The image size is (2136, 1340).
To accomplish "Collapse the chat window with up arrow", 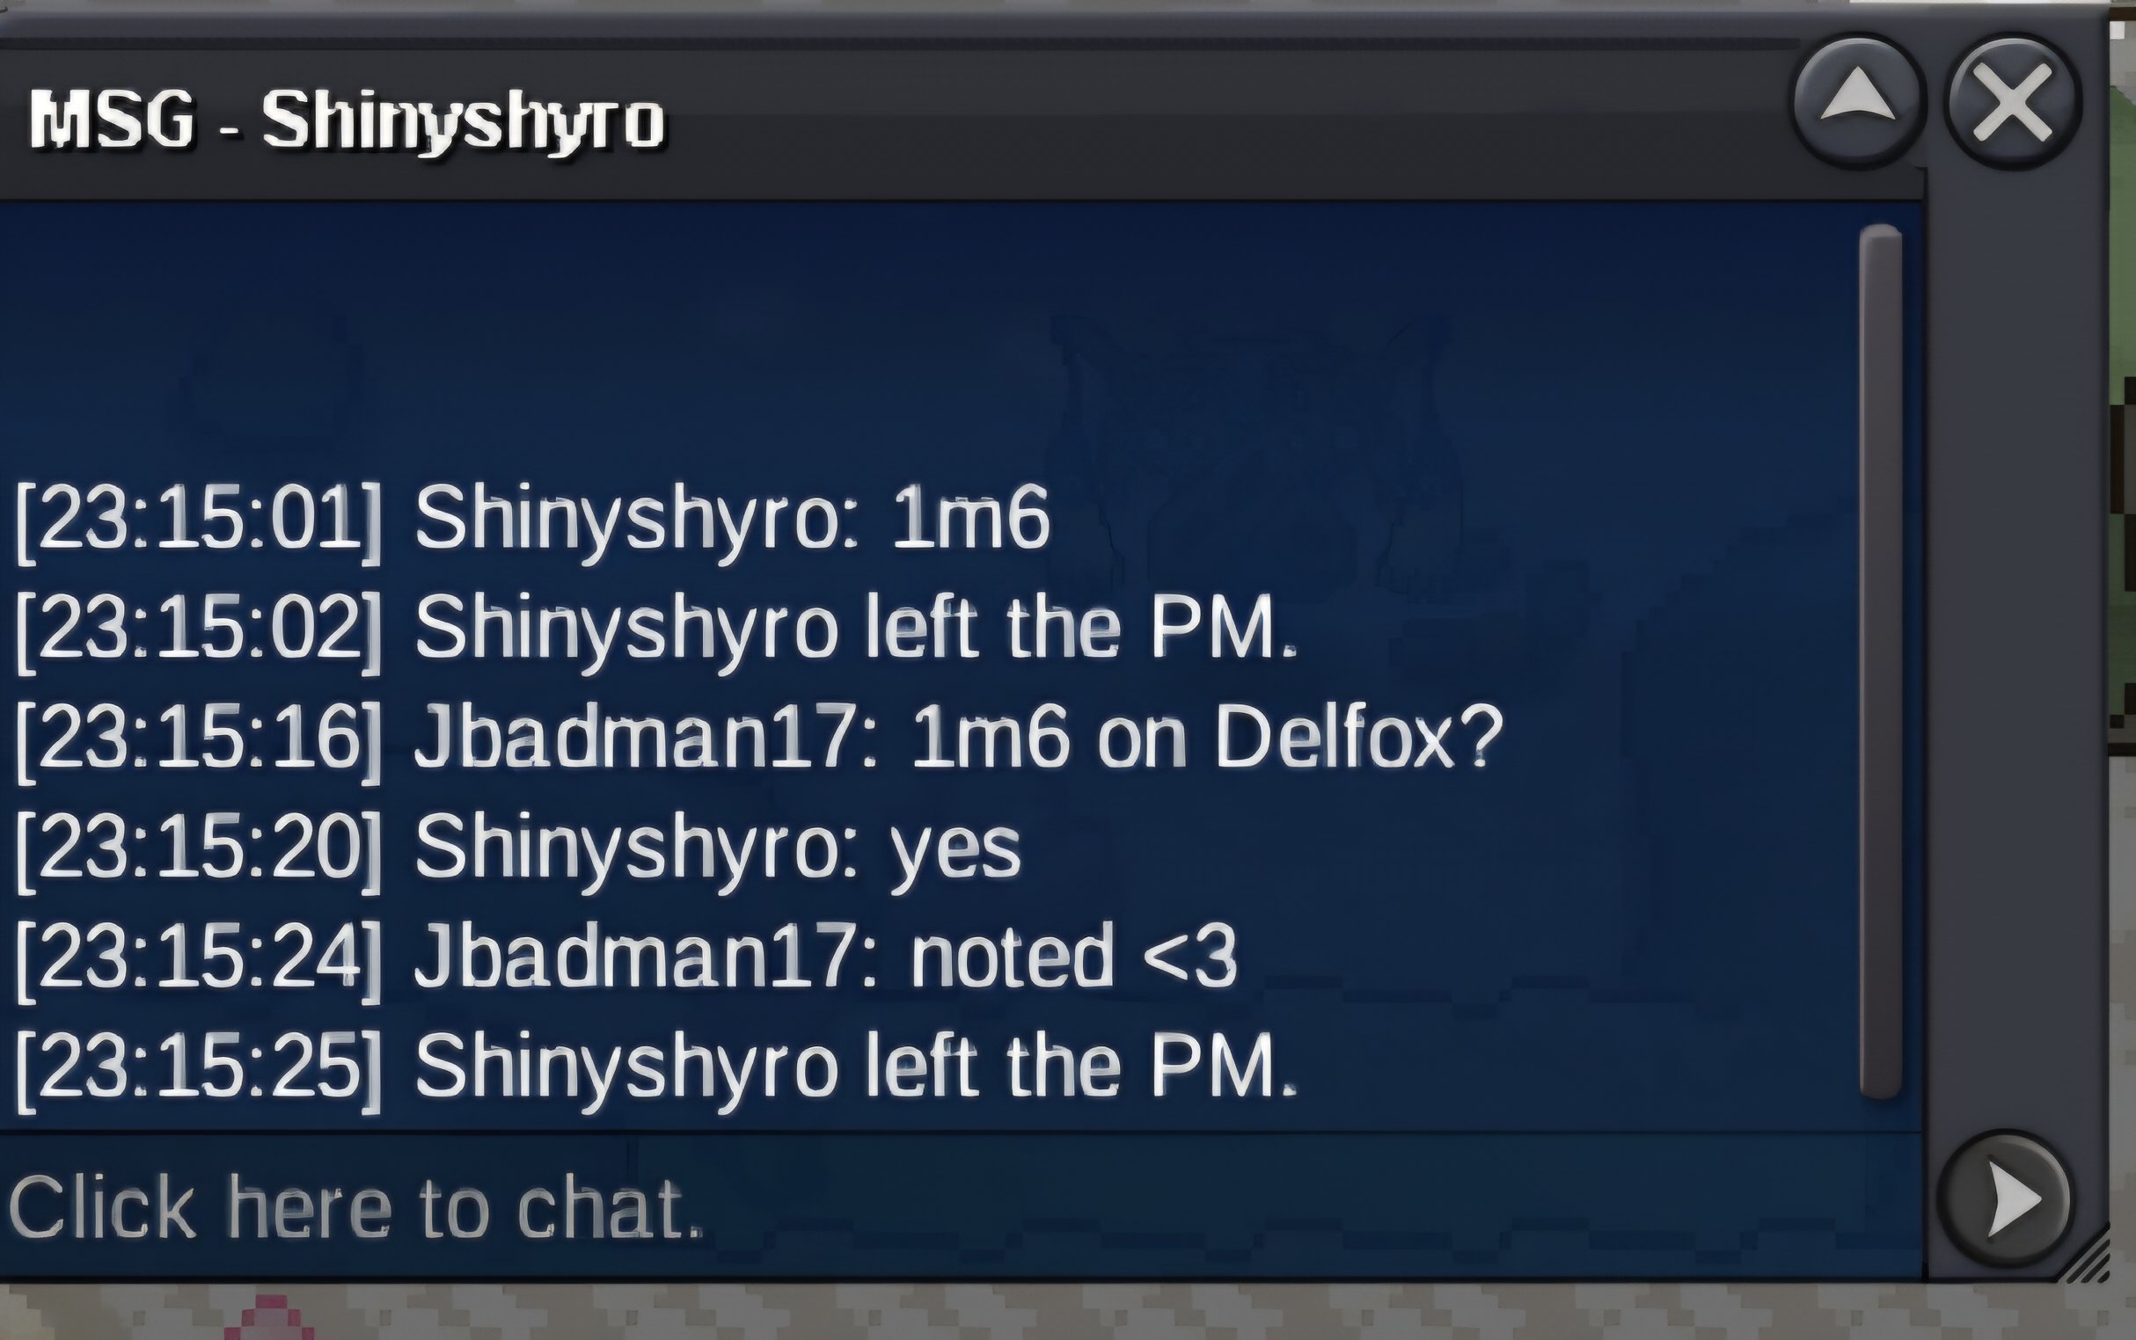I will (1858, 102).
